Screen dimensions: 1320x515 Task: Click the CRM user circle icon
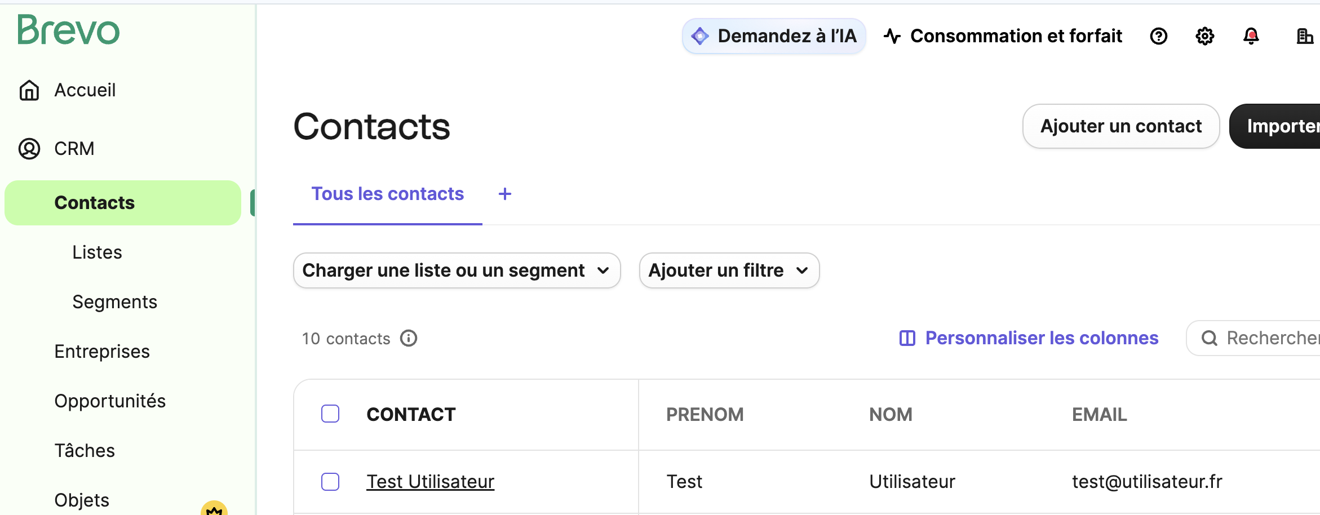click(x=29, y=149)
